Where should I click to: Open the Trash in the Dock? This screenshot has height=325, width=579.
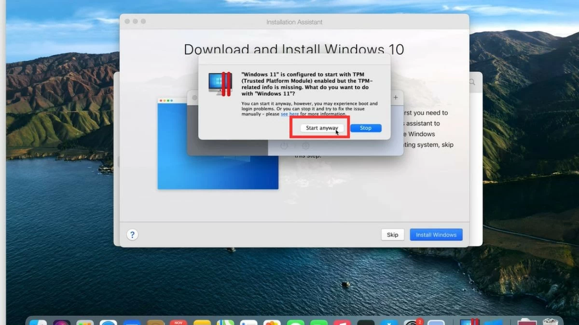tap(550, 322)
